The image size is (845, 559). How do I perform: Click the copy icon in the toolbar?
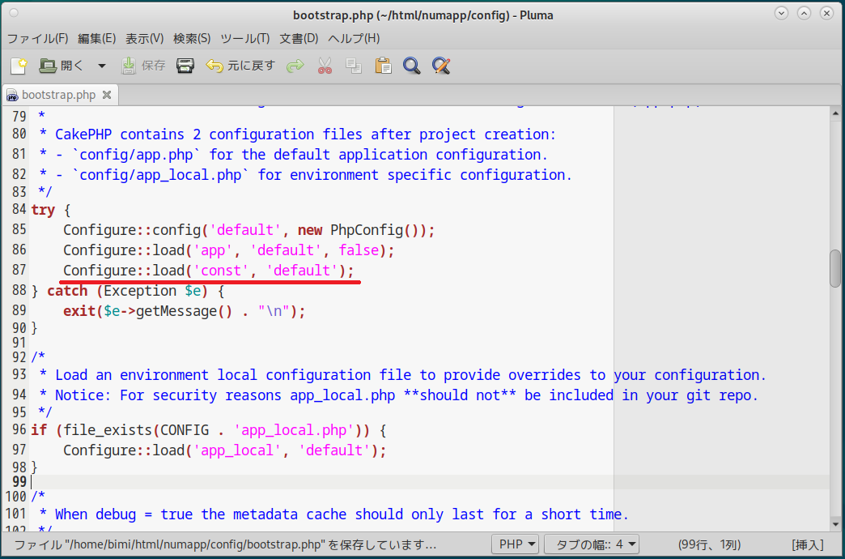(x=354, y=66)
